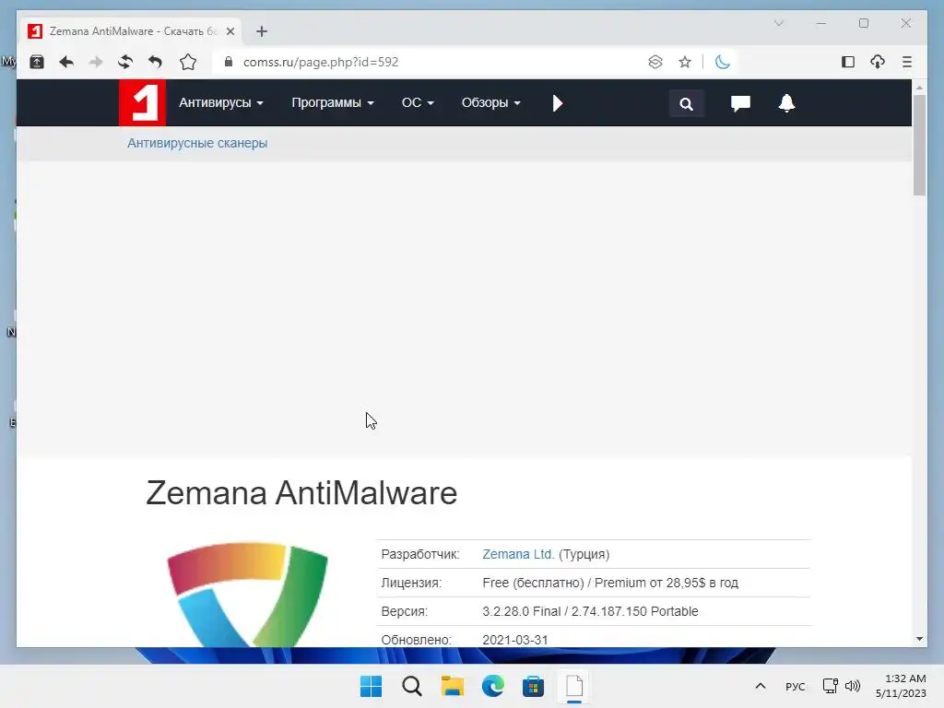Open a new tab with plus button
This screenshot has width=944, height=708.
click(x=261, y=31)
